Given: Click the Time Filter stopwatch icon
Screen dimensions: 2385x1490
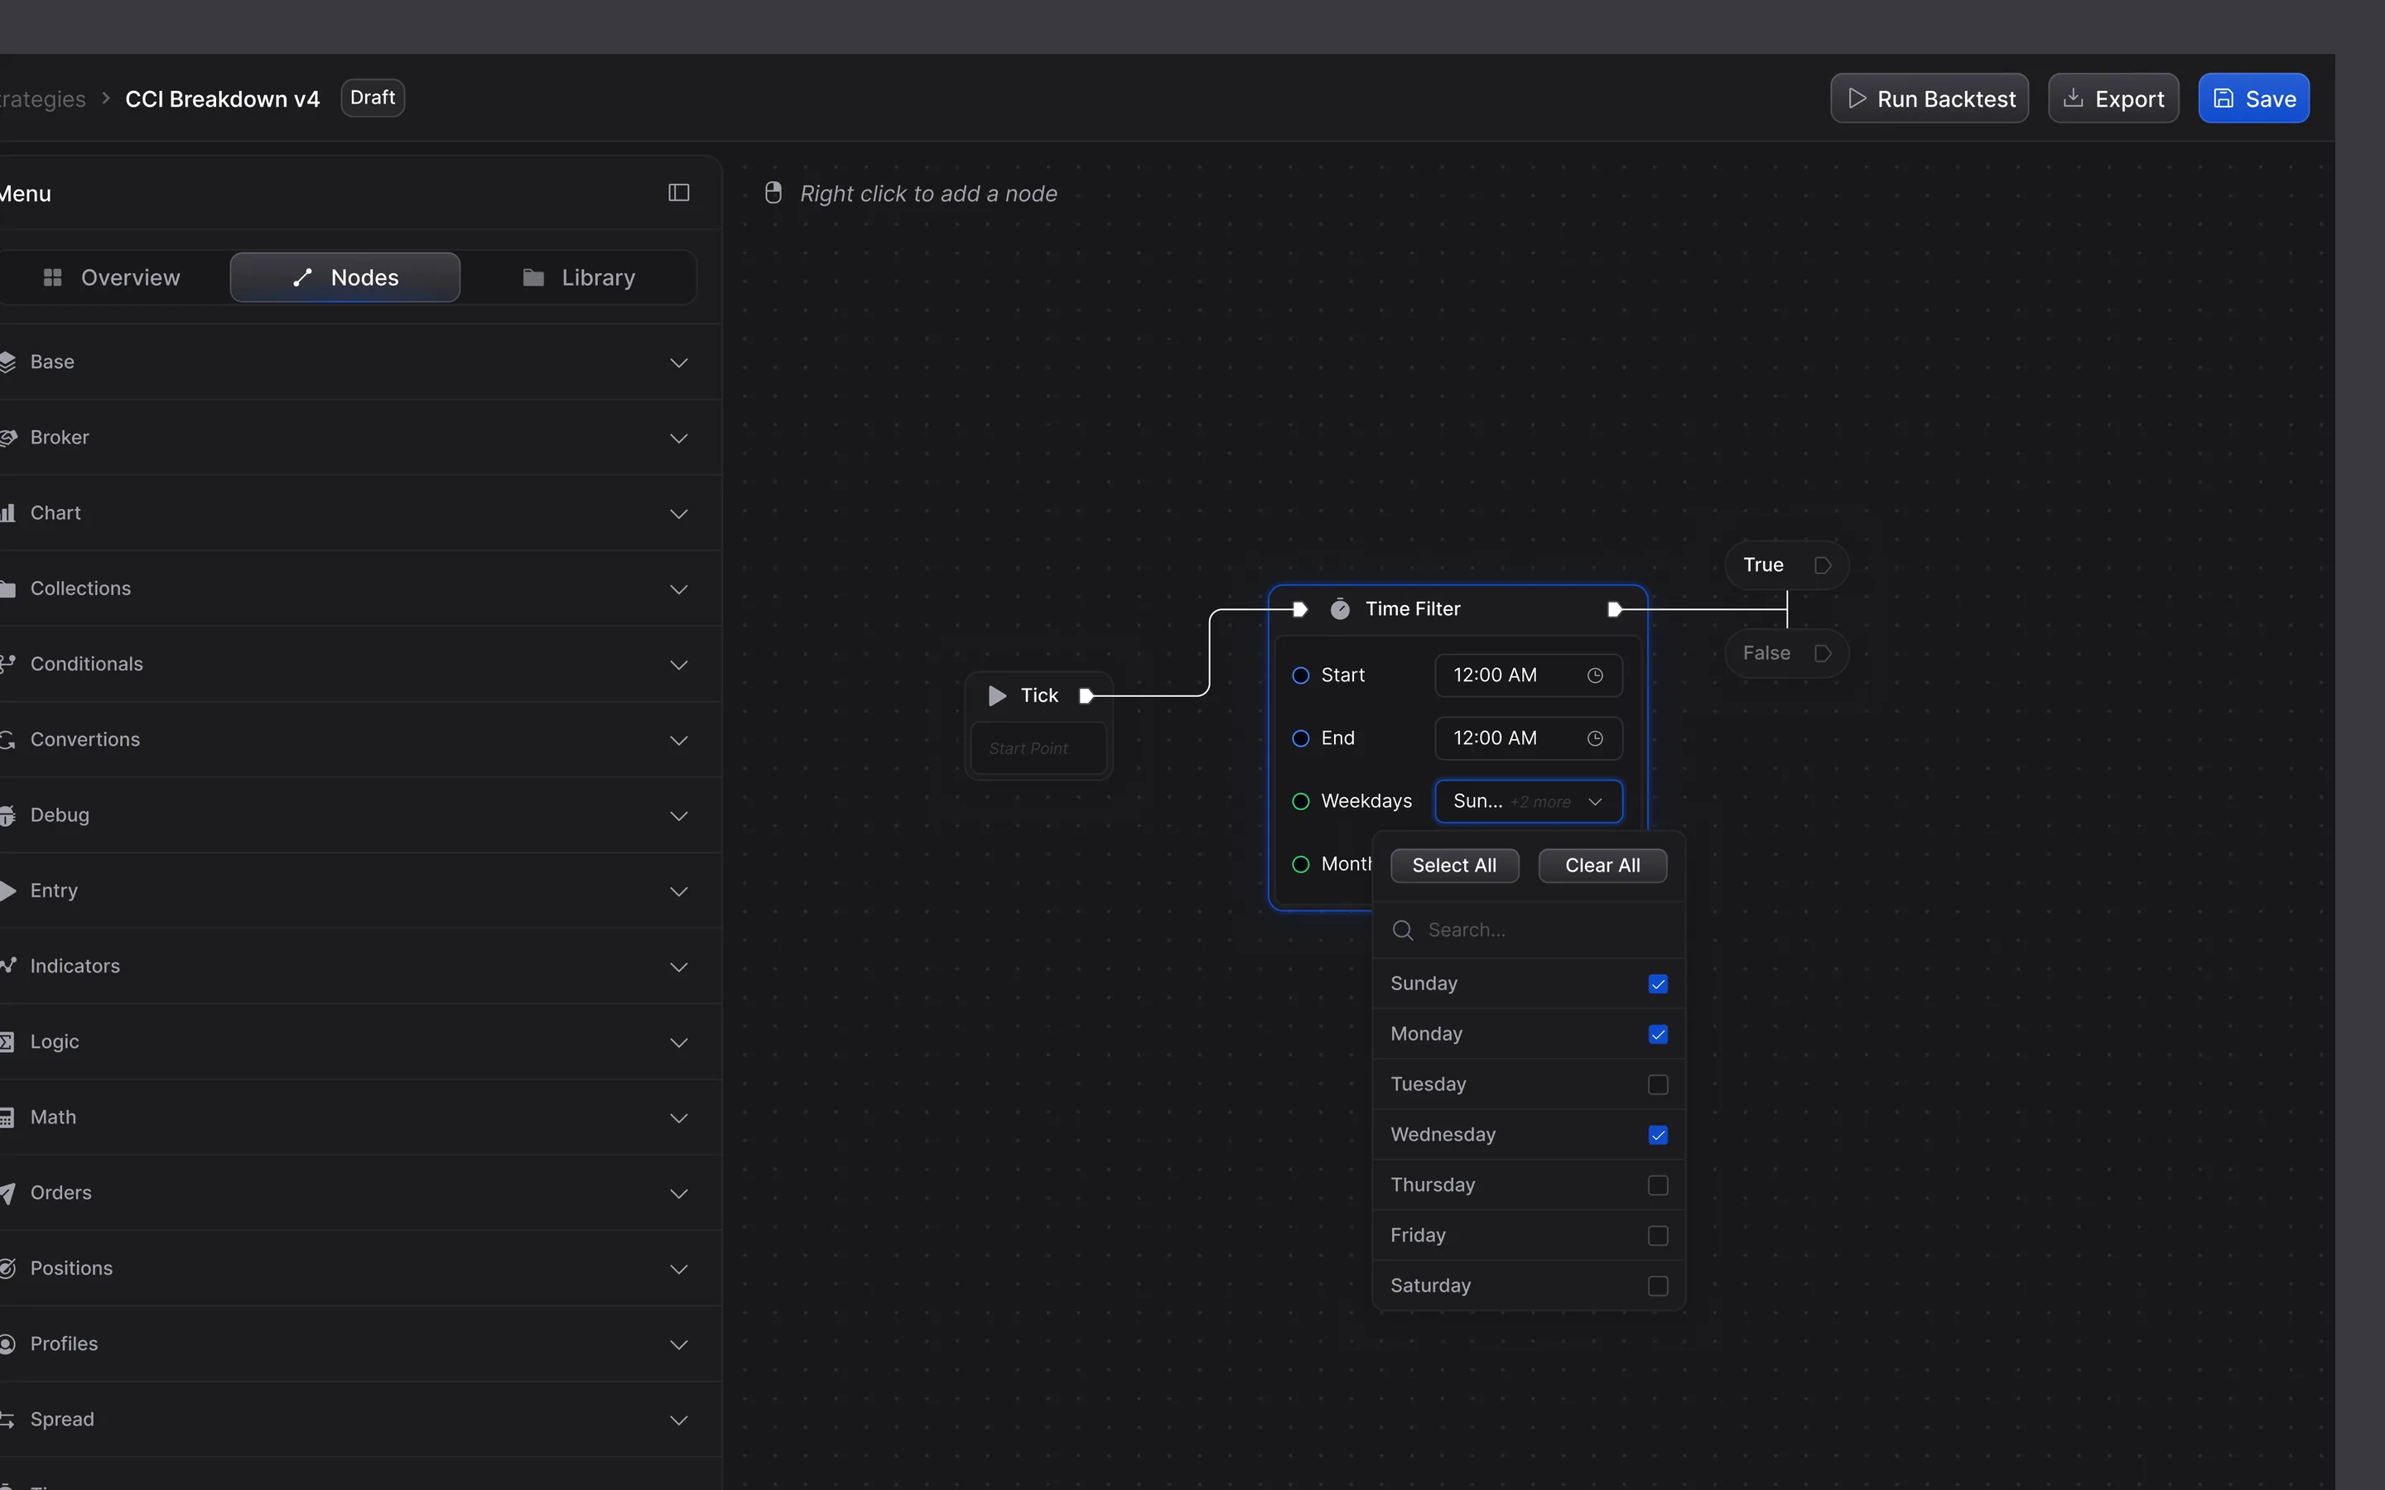Looking at the screenshot, I should 1341,609.
